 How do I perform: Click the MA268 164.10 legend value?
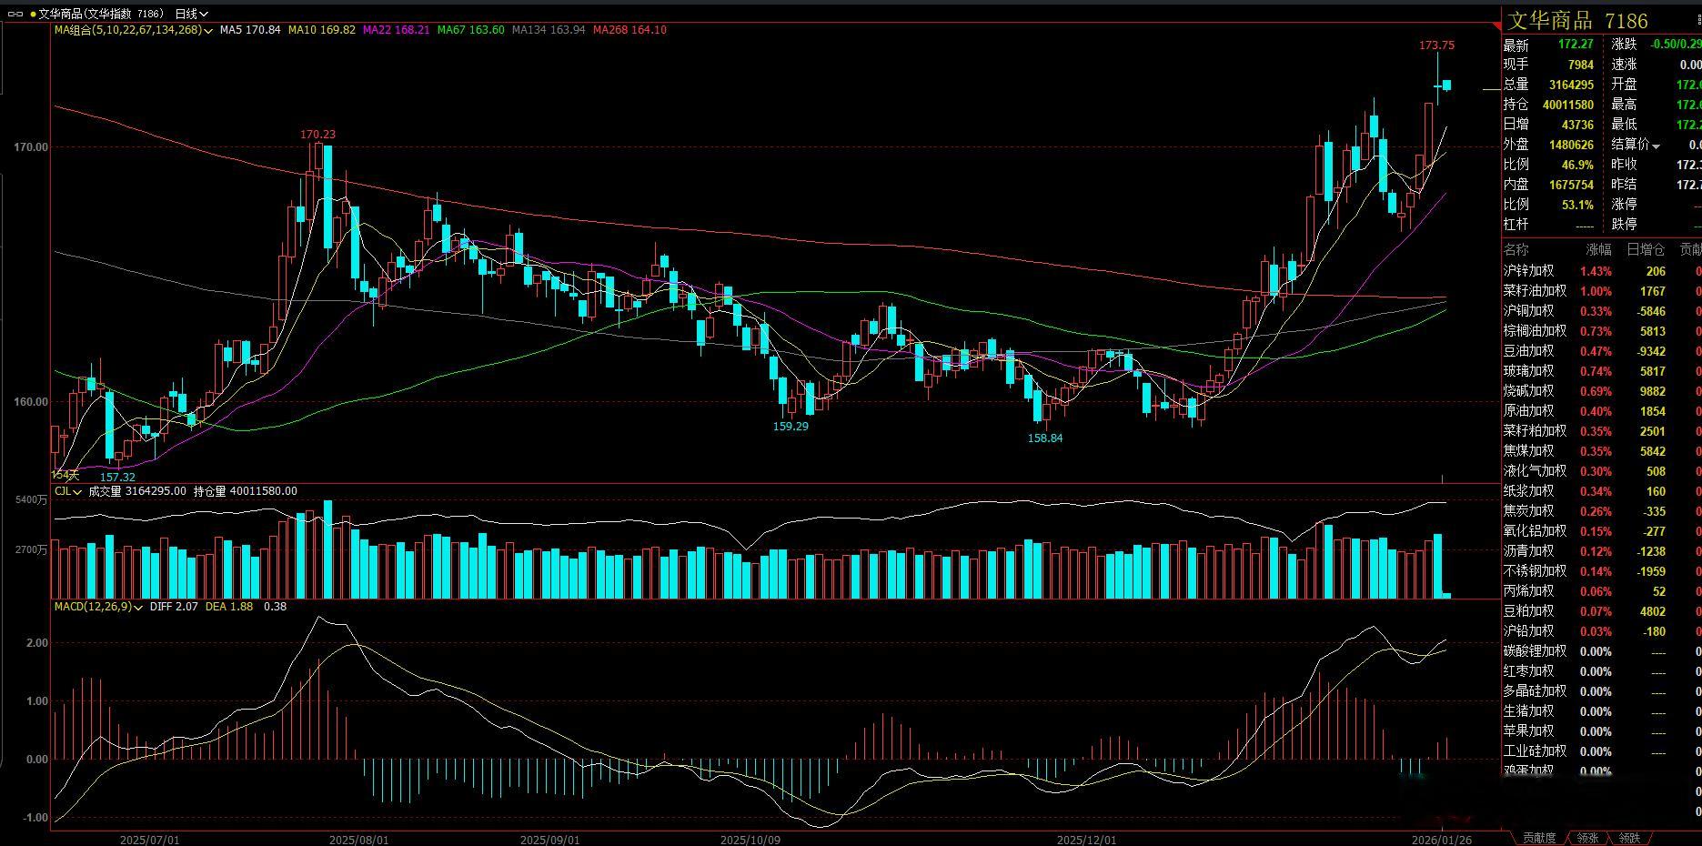coord(629,30)
